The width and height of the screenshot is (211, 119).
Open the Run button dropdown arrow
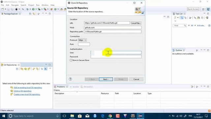(x=36, y=9)
